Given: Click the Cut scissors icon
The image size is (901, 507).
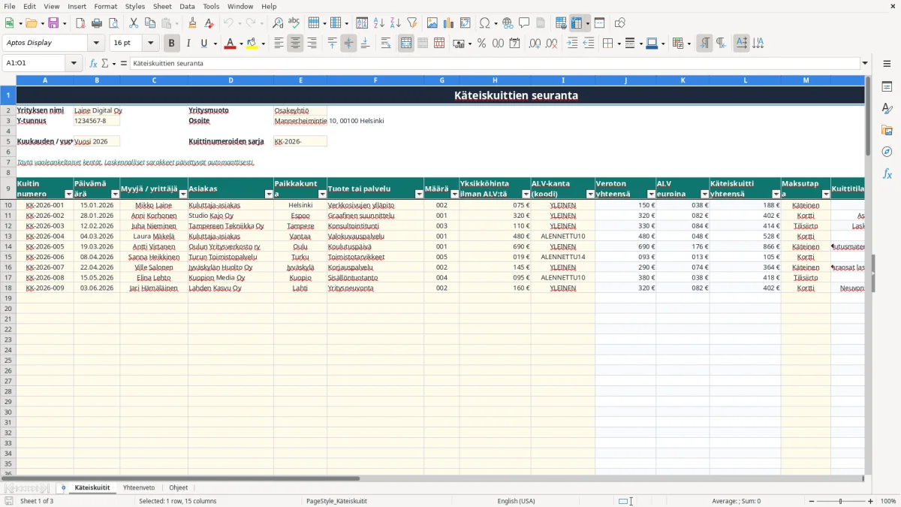Looking at the screenshot, I should pyautogui.click(x=134, y=23).
